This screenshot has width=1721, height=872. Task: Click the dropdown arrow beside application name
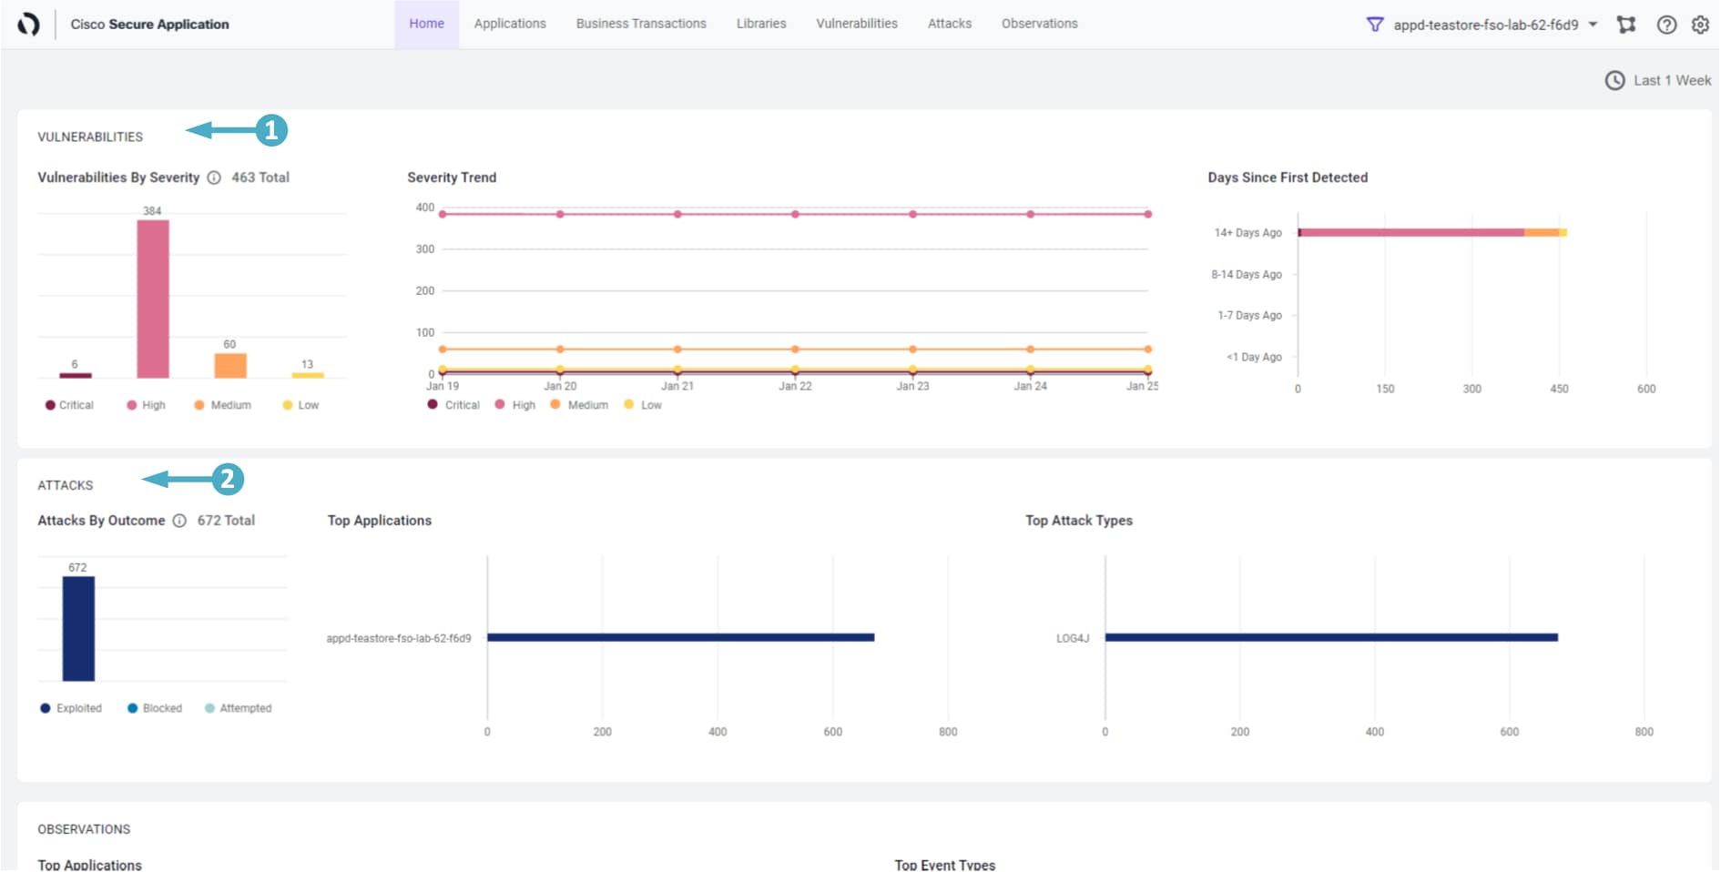1593,25
